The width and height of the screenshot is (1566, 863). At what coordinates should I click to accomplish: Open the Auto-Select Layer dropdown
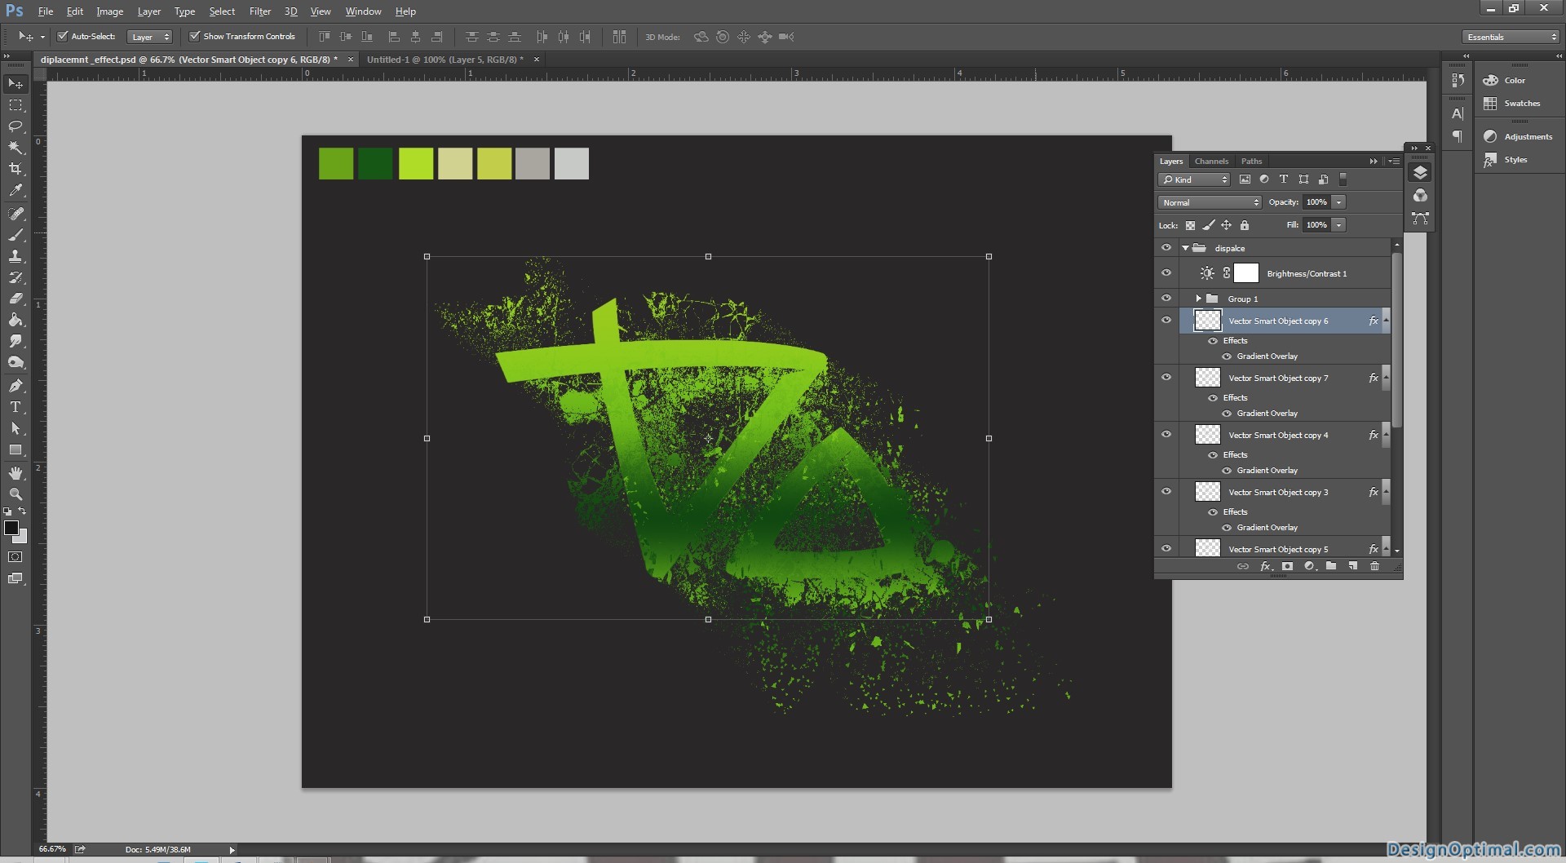point(149,37)
